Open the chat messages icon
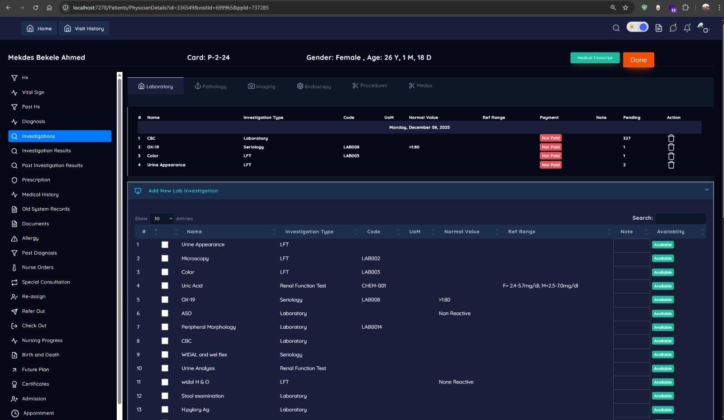This screenshot has height=420, width=724. [x=673, y=28]
